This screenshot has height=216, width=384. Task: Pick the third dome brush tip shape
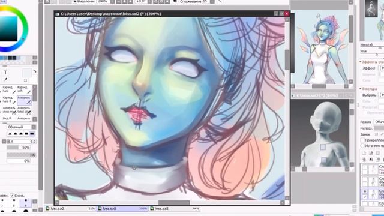click(21, 134)
